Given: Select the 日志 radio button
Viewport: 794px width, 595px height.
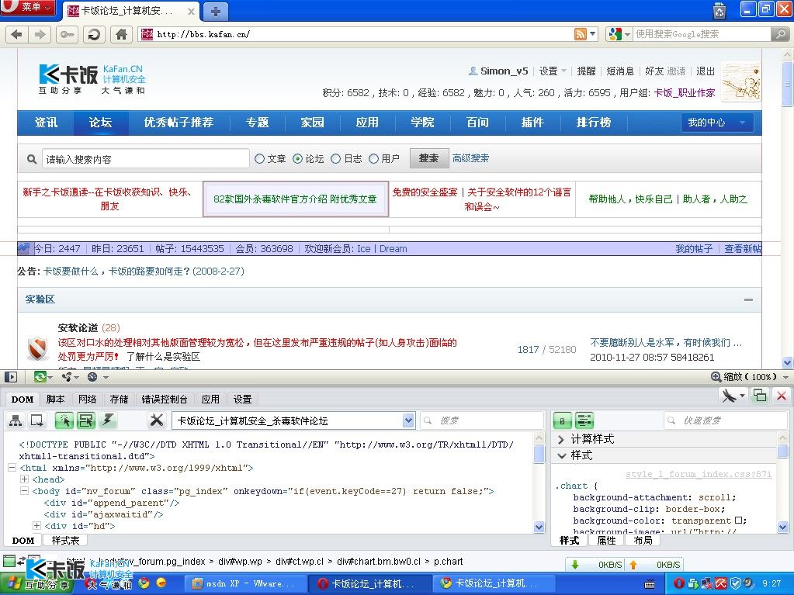Looking at the screenshot, I should point(335,159).
